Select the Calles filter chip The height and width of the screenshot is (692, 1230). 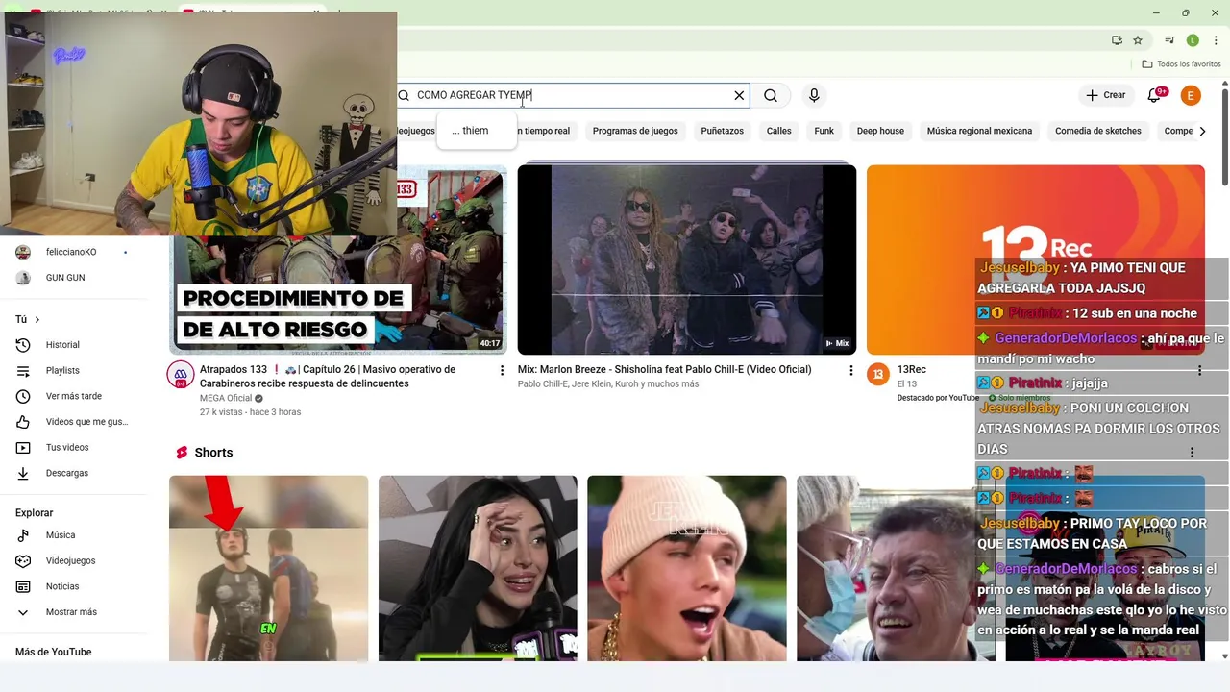(x=778, y=131)
